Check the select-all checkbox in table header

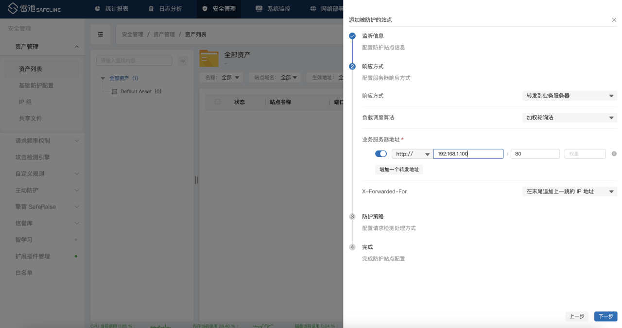pyautogui.click(x=218, y=102)
